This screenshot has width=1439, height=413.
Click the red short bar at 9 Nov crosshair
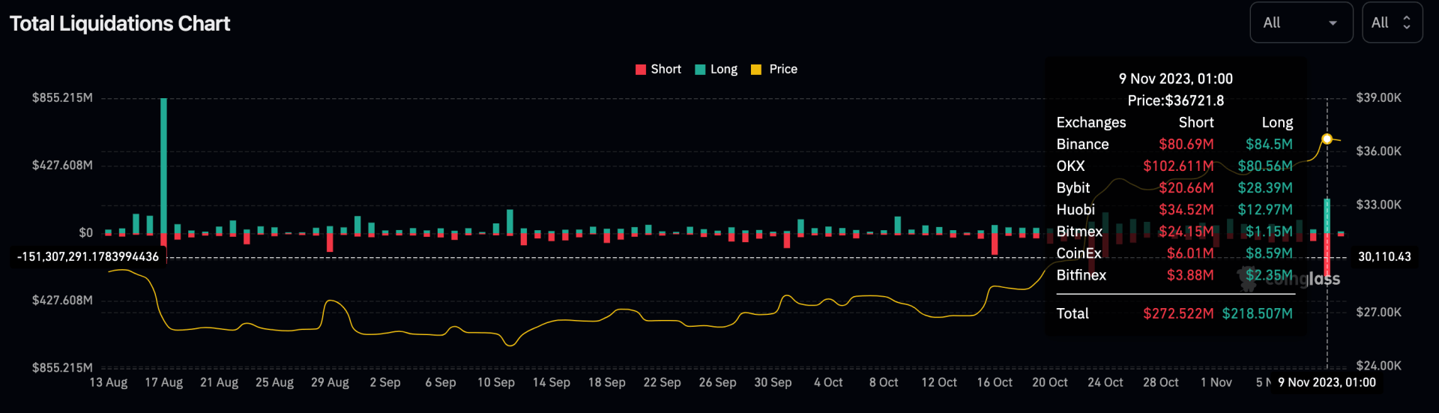coord(1327,255)
